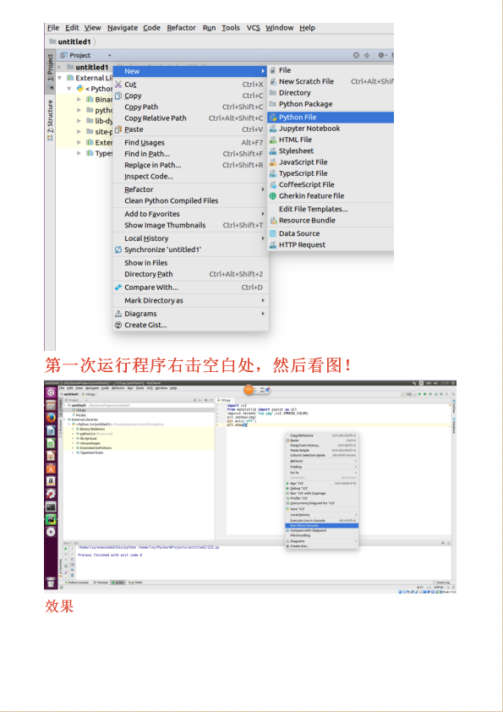
Task: Open Project panel gear settings icon
Action: point(381,56)
